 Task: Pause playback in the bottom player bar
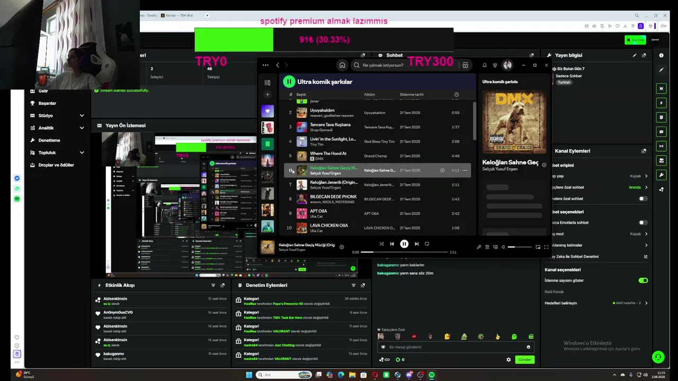pos(404,244)
